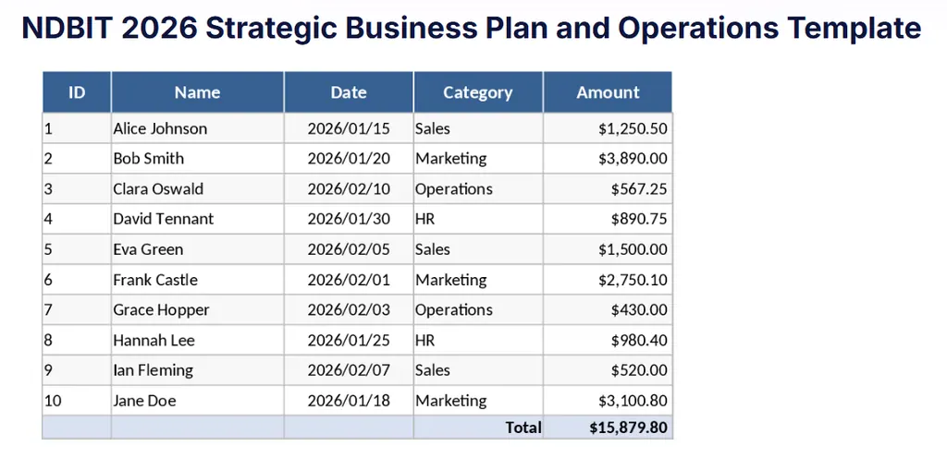Click the Name column header
Screen dimensions: 947x458
197,92
